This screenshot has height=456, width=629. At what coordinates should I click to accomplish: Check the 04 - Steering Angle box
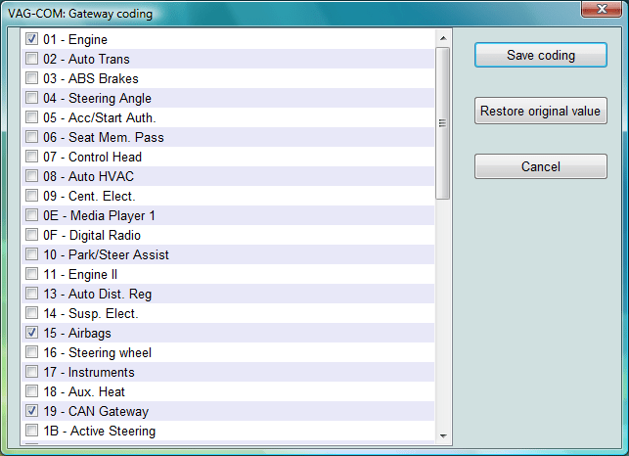pos(31,98)
